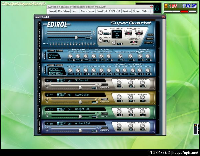The image size is (200, 156).
Task: Click the Reverb Size knob
Action: point(86,70)
